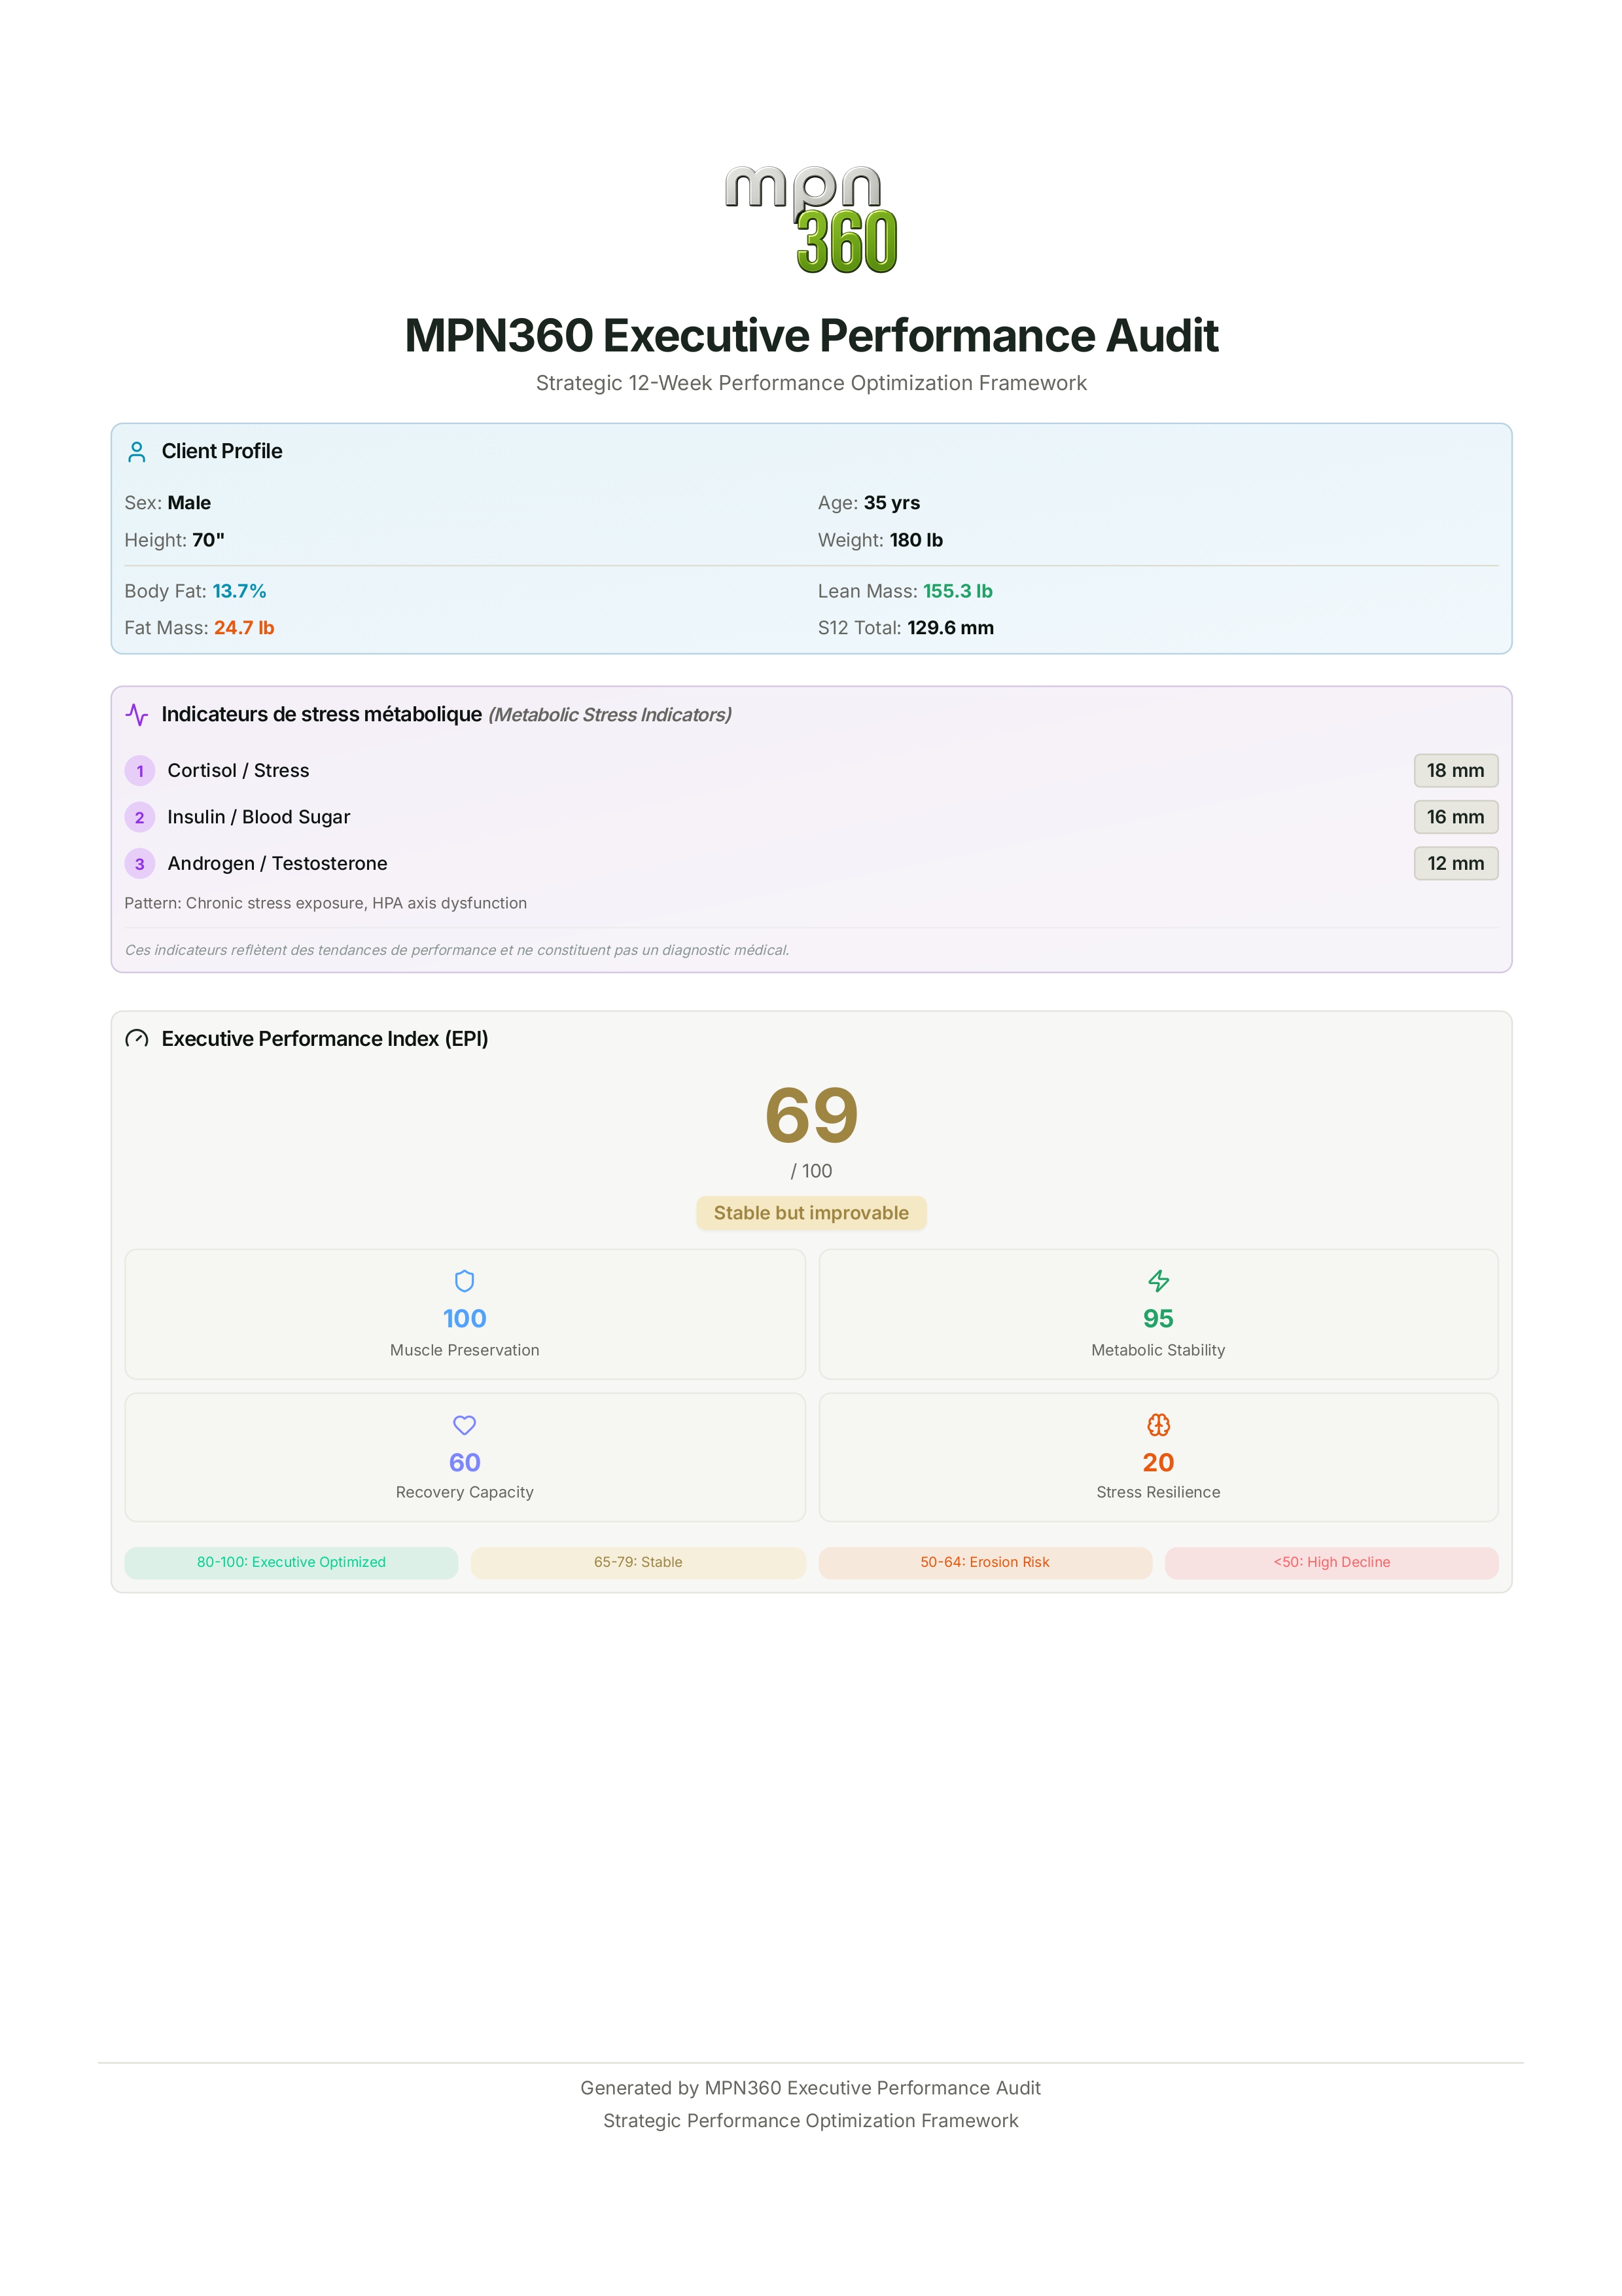The image size is (1622, 2296).
Task: Click the lightning bolt icon for Metabolic Stability
Action: pos(1158,1281)
